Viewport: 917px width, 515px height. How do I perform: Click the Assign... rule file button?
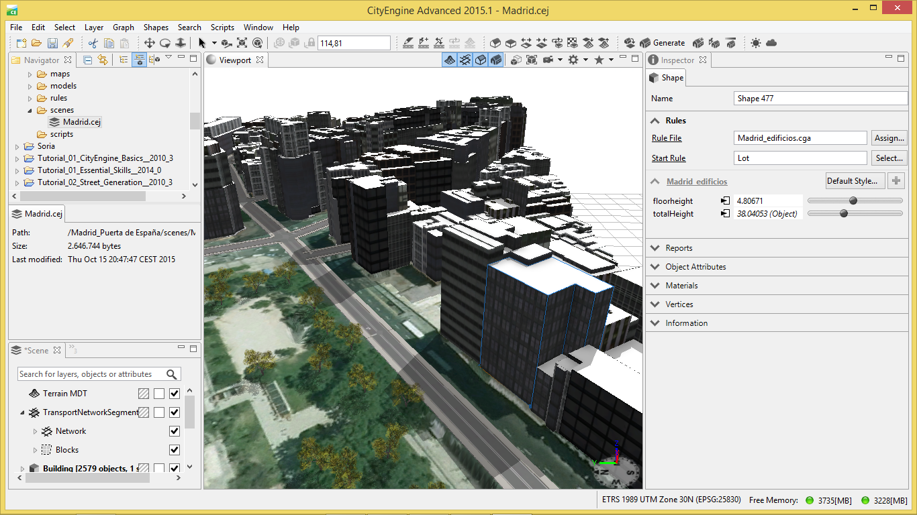(889, 138)
